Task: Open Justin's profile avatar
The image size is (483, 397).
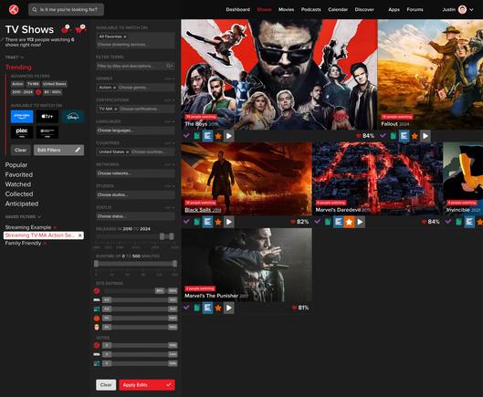Action: click(462, 9)
